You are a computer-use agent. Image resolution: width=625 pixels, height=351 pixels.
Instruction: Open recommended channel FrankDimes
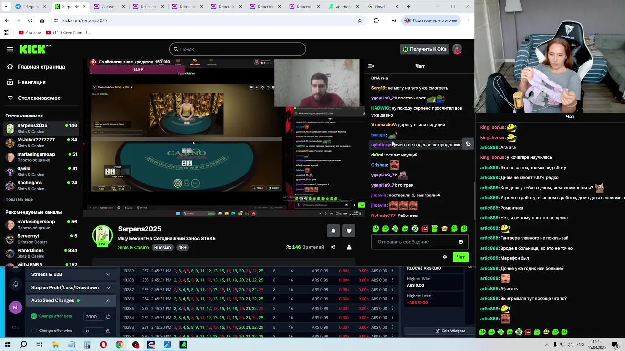pos(42,253)
